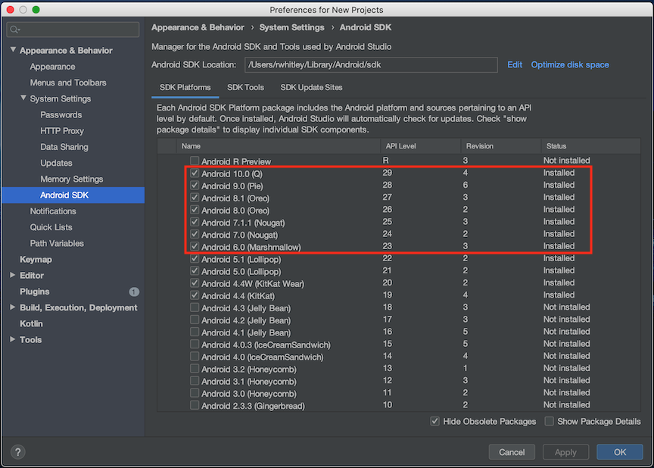The width and height of the screenshot is (654, 468).
Task: Disable Hide Obsolete Packages
Action: coord(434,421)
